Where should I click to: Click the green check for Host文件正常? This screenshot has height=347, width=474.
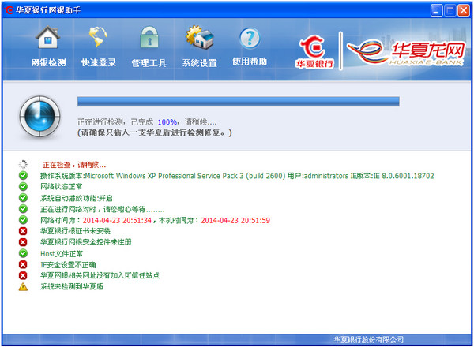[23, 253]
